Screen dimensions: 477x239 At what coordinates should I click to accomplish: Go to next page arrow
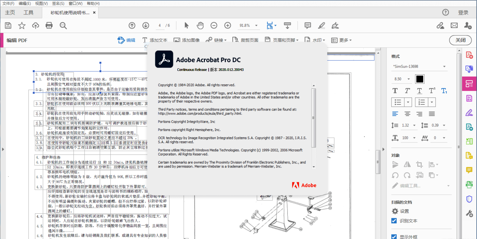(x=146, y=26)
